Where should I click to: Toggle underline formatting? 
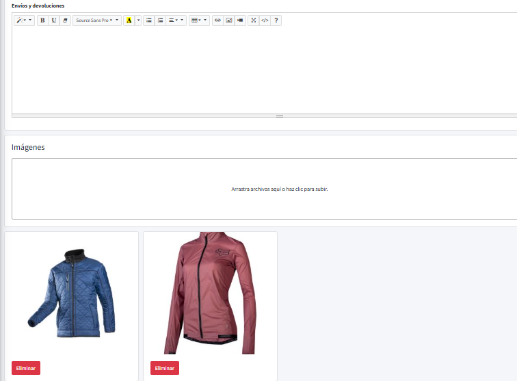click(54, 21)
